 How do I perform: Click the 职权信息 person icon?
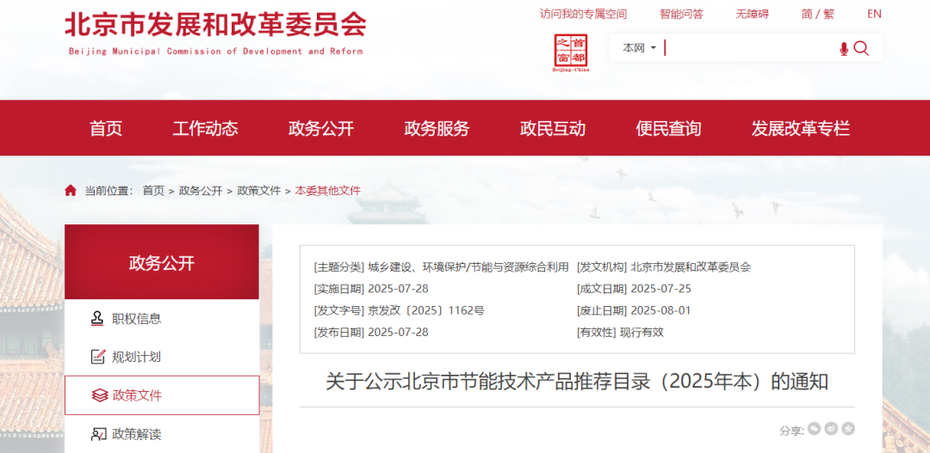point(97,319)
